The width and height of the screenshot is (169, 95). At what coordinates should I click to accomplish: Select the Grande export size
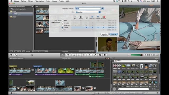[62, 27]
